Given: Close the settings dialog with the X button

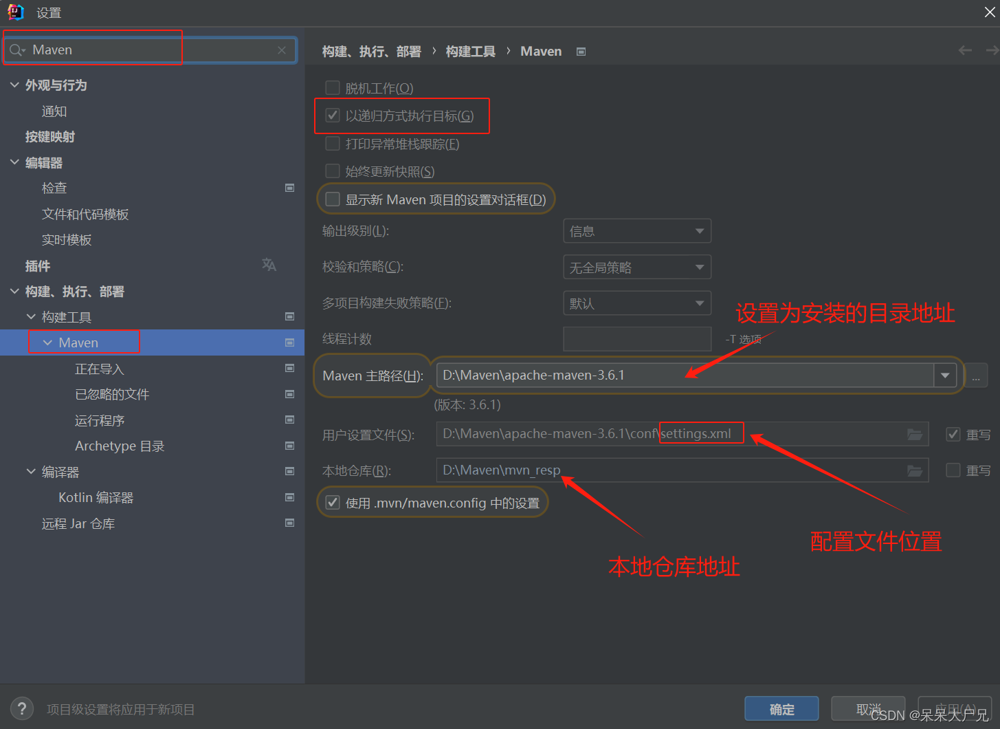Looking at the screenshot, I should (x=990, y=12).
